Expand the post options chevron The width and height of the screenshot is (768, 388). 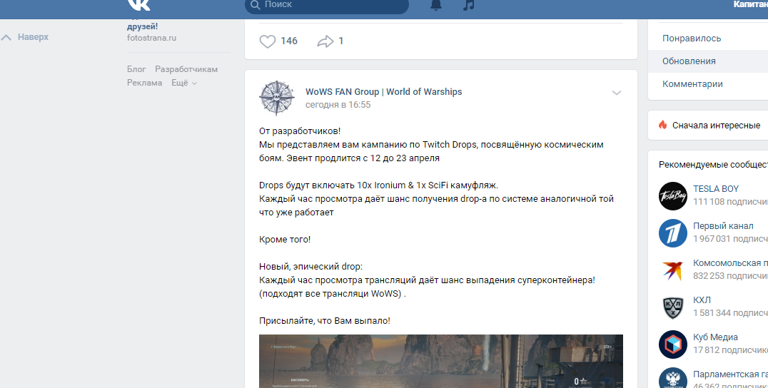point(617,93)
